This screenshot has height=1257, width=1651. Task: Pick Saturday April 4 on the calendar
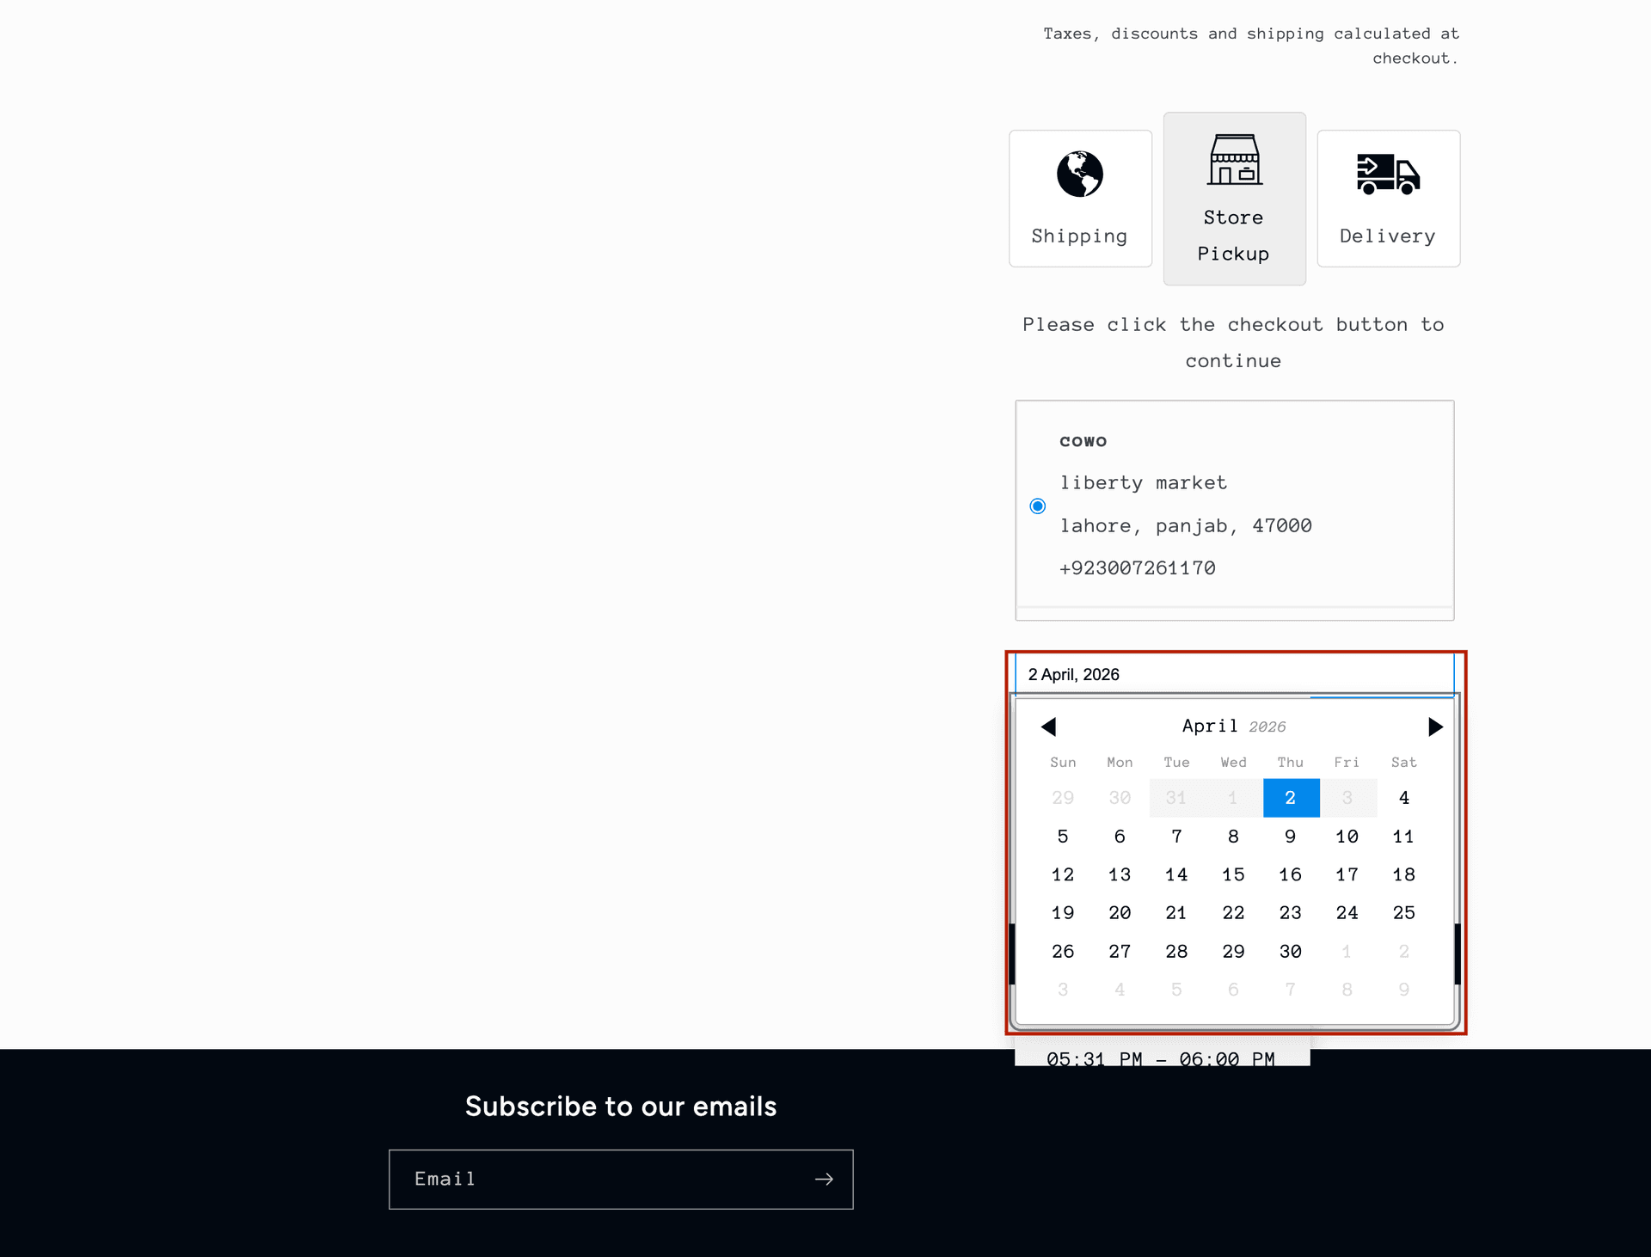tap(1403, 798)
